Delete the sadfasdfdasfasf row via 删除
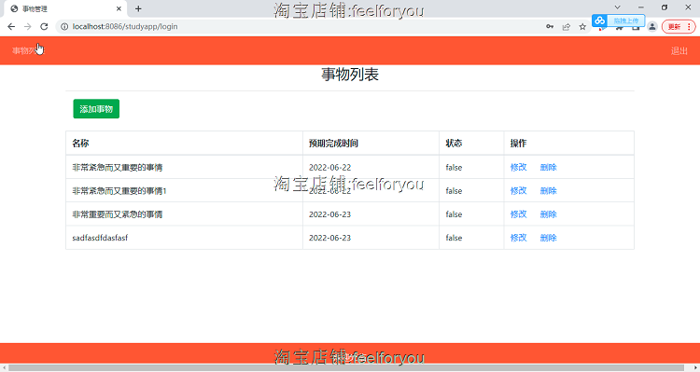Viewport: 700px width, 372px height. (548, 238)
